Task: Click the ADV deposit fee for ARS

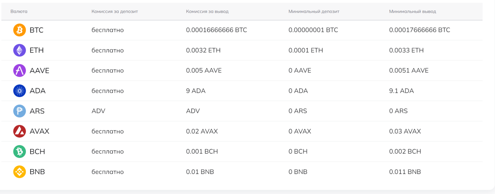Action: (x=98, y=111)
